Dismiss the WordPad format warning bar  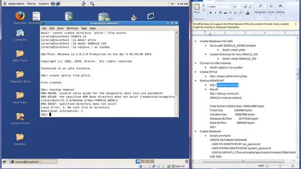pos(296,24)
